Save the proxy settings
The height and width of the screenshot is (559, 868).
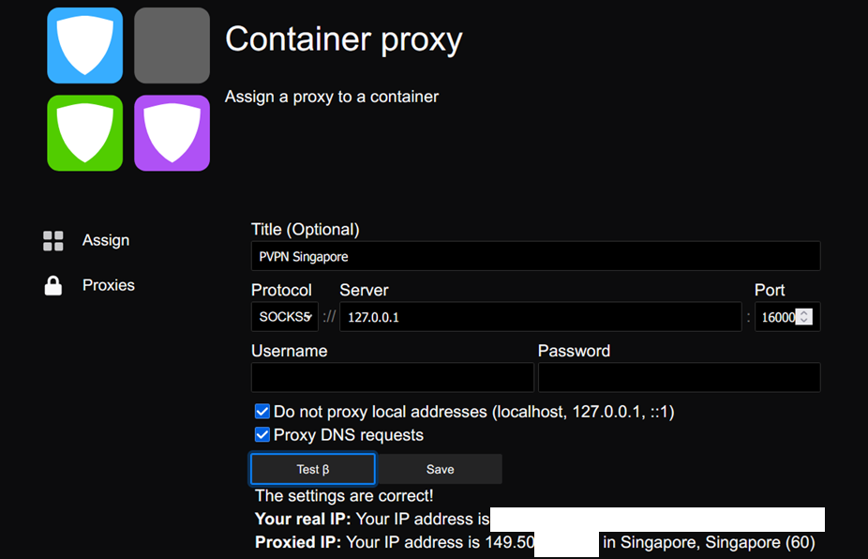(x=440, y=469)
